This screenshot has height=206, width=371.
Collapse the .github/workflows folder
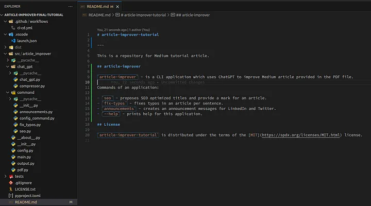pos(5,21)
